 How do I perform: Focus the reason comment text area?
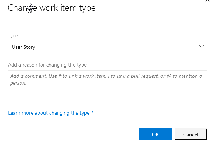coord(108,88)
